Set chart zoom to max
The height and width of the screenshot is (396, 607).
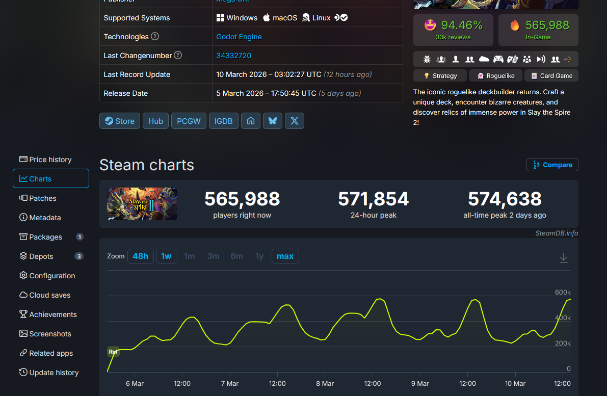coord(285,256)
